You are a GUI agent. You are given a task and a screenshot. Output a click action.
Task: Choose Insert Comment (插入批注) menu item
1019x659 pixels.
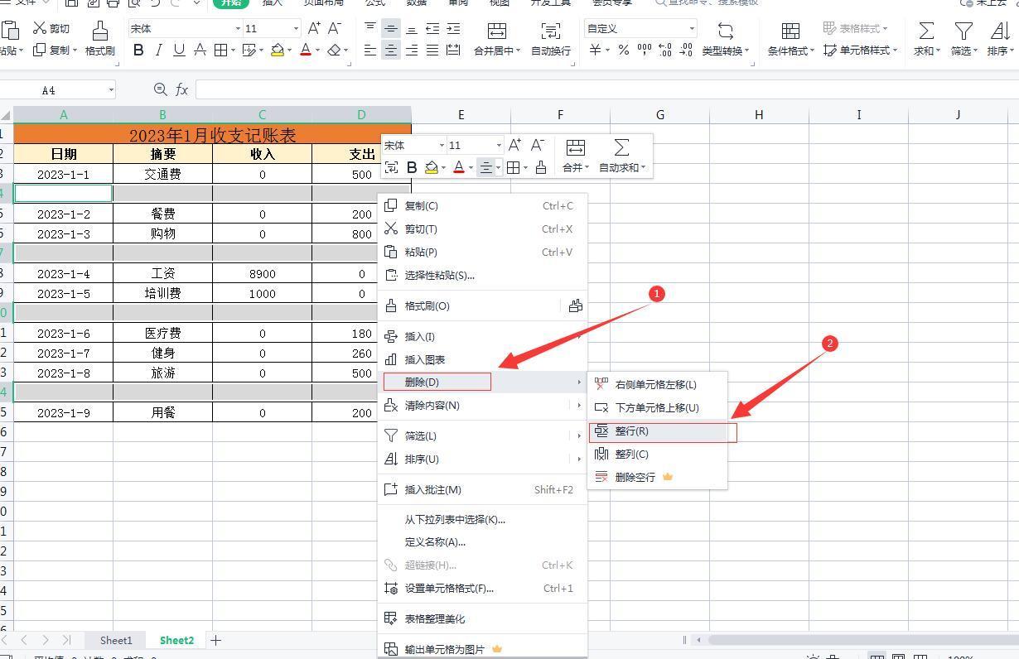pyautogui.click(x=482, y=490)
